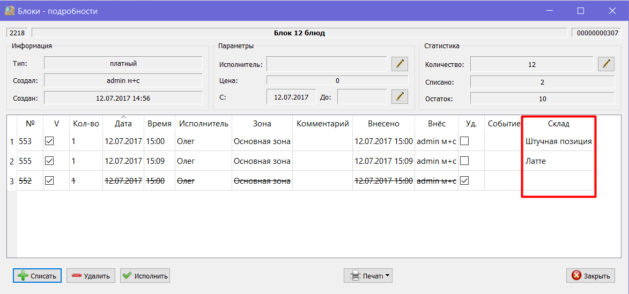The image size is (629, 294).
Task: Select struck-through cell 552
Action: coord(30,181)
